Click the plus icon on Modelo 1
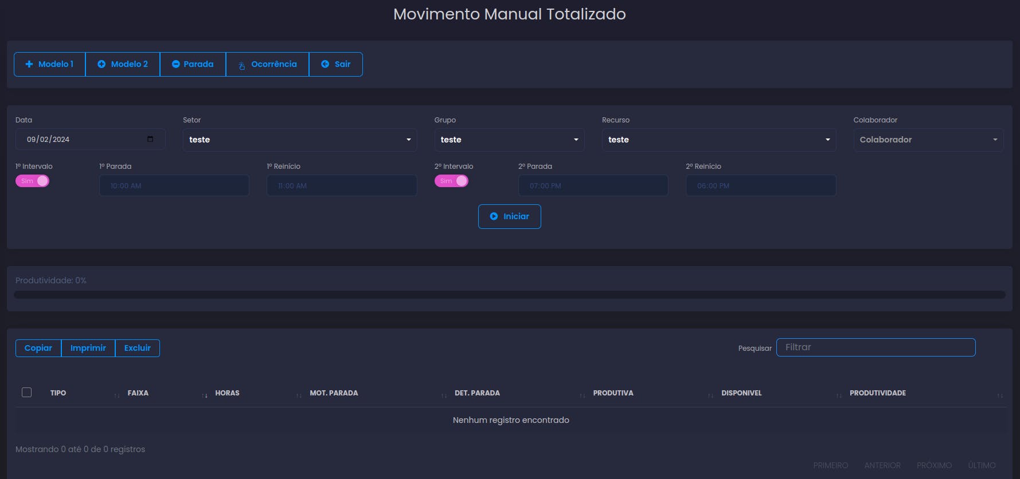The image size is (1020, 479). 29,64
